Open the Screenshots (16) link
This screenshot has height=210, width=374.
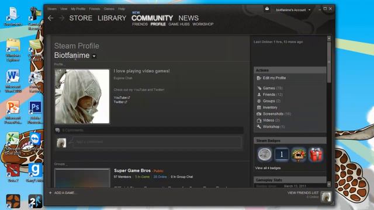276,114
